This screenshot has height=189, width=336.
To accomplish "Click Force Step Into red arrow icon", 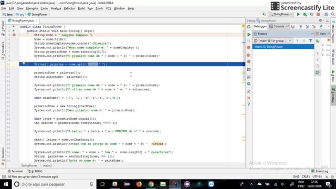I will pos(314,27).
